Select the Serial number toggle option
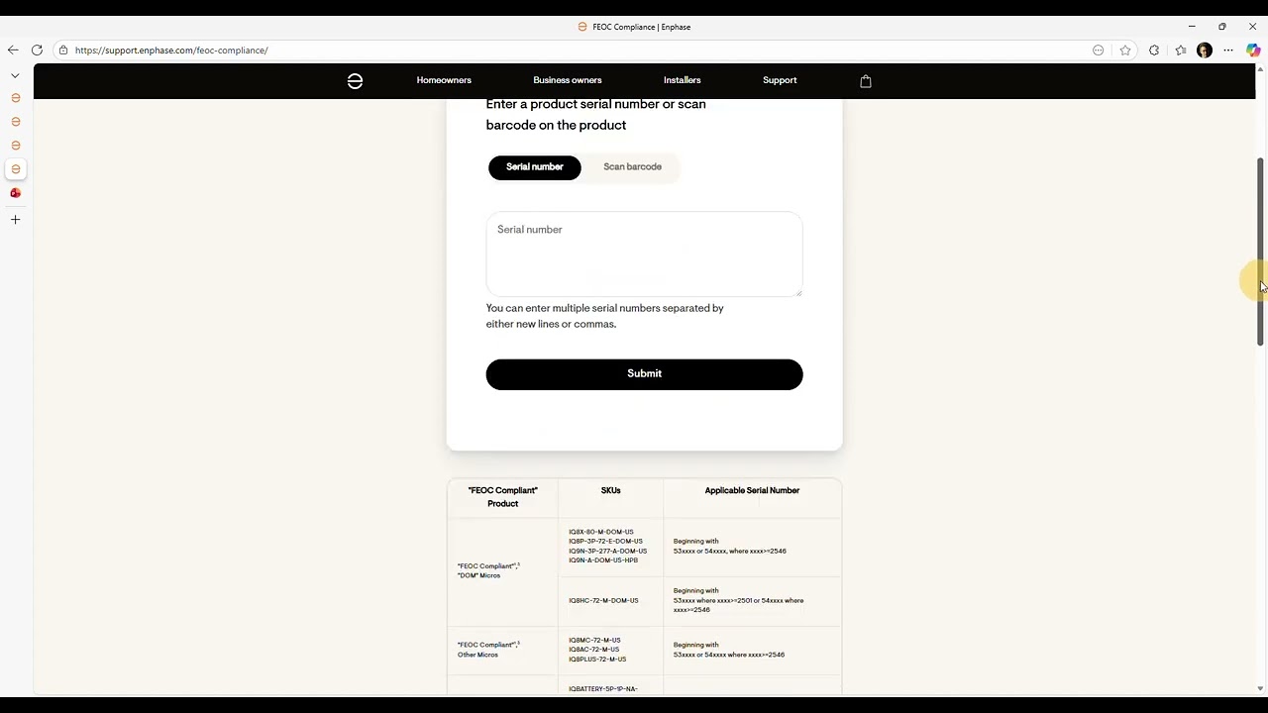The height and width of the screenshot is (713, 1268). coord(535,167)
